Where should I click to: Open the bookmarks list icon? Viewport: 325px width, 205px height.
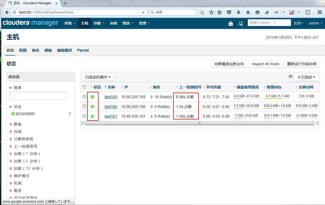click(220, 12)
